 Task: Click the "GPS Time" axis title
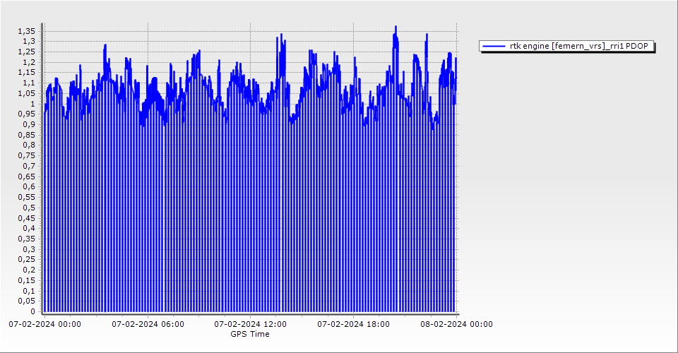[250, 334]
